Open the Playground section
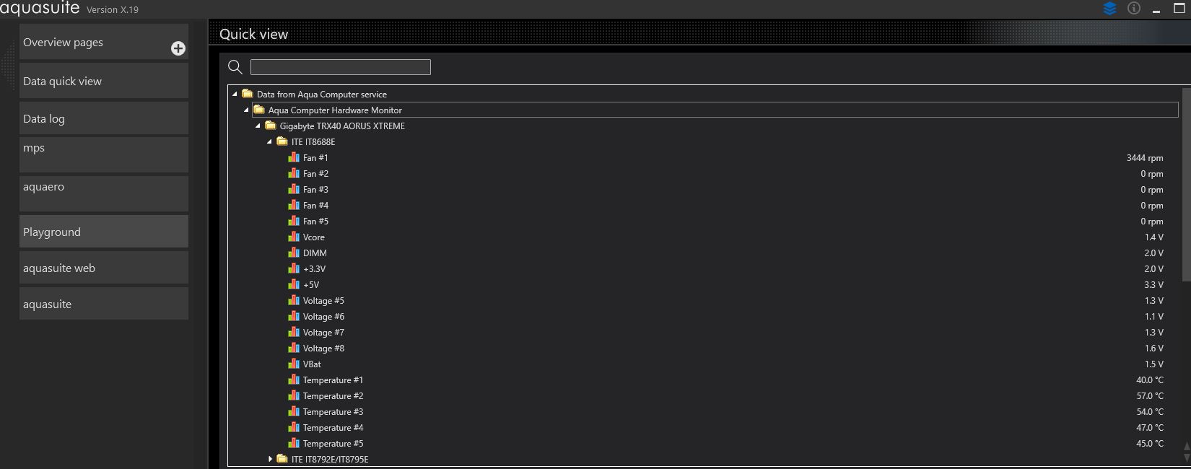 (x=104, y=232)
